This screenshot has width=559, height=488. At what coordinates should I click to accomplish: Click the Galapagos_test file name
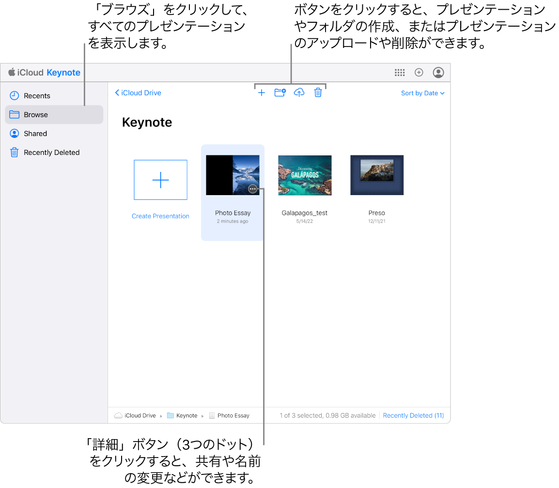pos(305,213)
